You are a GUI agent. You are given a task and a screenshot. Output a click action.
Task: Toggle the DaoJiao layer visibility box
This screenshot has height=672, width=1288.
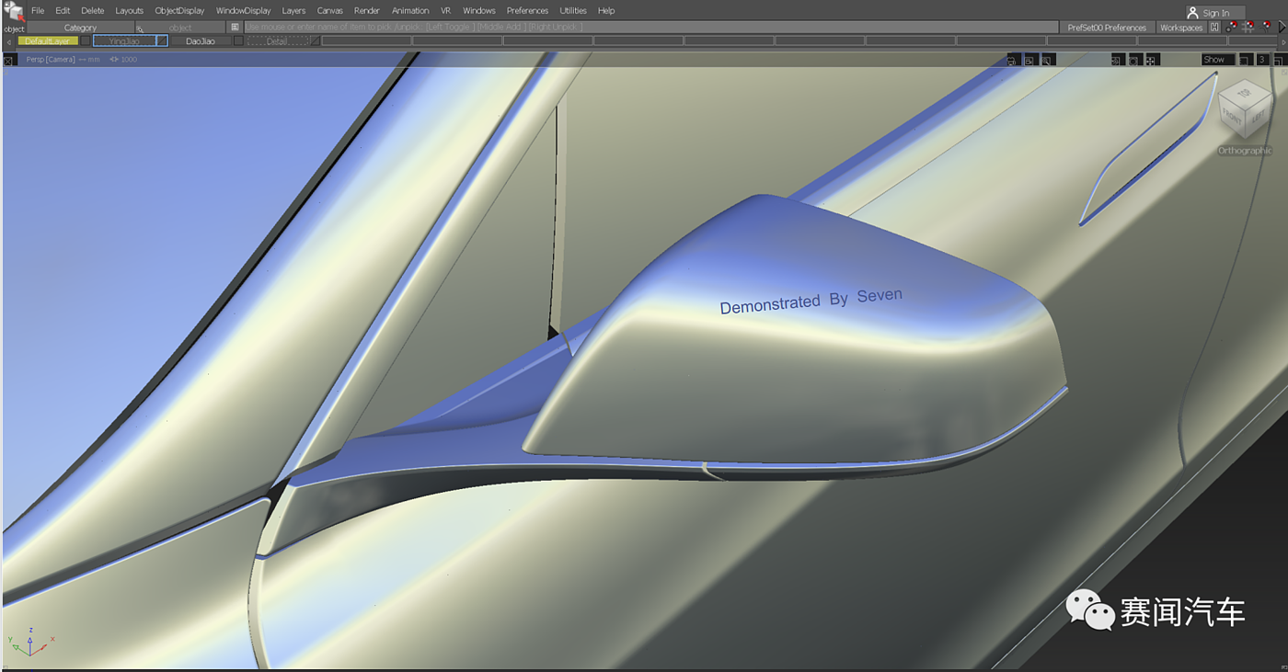tap(238, 41)
